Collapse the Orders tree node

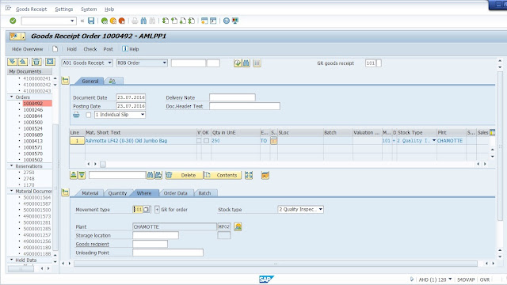coord(12,97)
